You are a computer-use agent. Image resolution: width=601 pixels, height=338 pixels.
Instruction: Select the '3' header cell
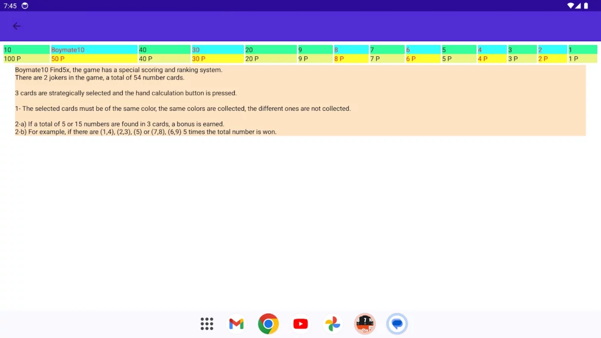pyautogui.click(x=522, y=50)
